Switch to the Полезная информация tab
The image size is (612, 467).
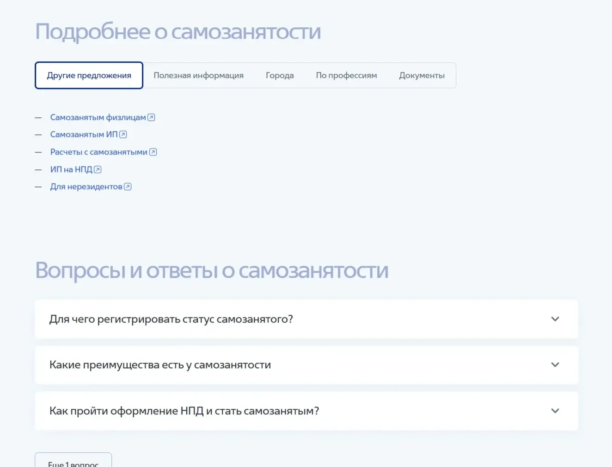(x=199, y=75)
